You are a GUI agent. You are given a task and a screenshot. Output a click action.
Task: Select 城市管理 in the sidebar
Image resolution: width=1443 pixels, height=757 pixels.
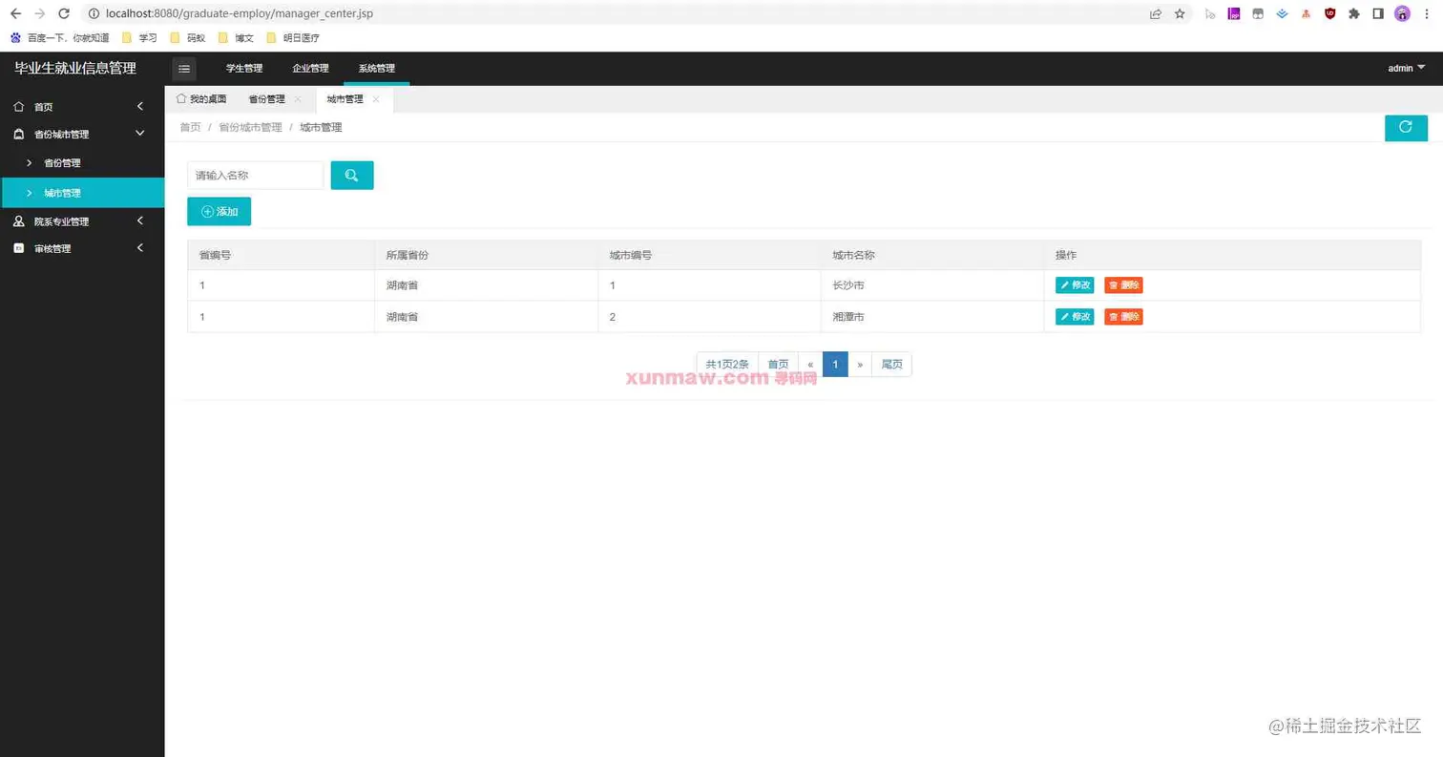click(82, 193)
